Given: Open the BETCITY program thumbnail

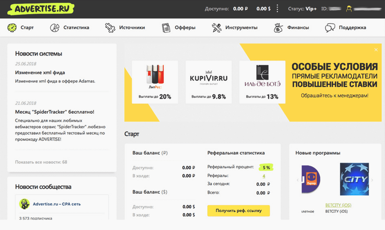Looking at the screenshot, I should click(x=354, y=179).
